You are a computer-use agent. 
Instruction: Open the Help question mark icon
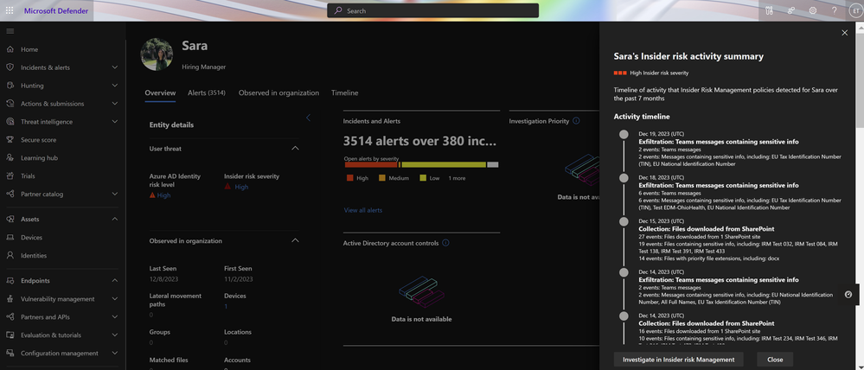coord(835,10)
